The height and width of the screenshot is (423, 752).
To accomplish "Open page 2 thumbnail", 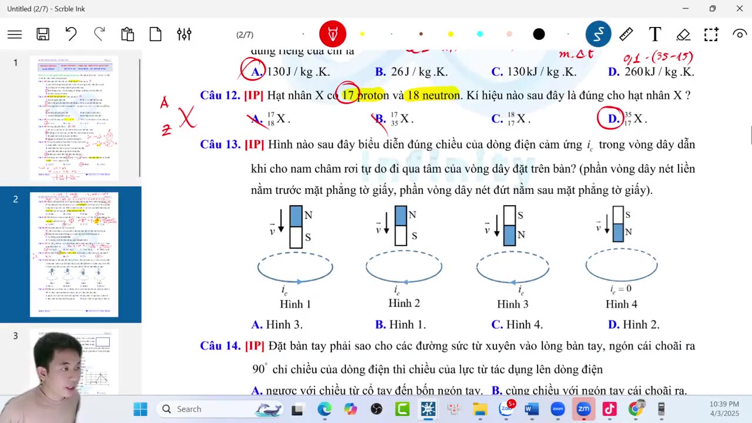I will coord(74,254).
